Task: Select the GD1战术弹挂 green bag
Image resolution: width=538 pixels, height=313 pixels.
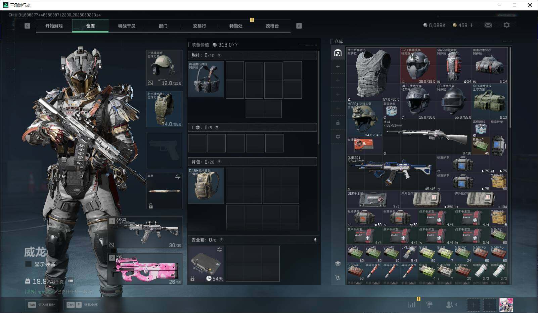Action: click(x=490, y=101)
